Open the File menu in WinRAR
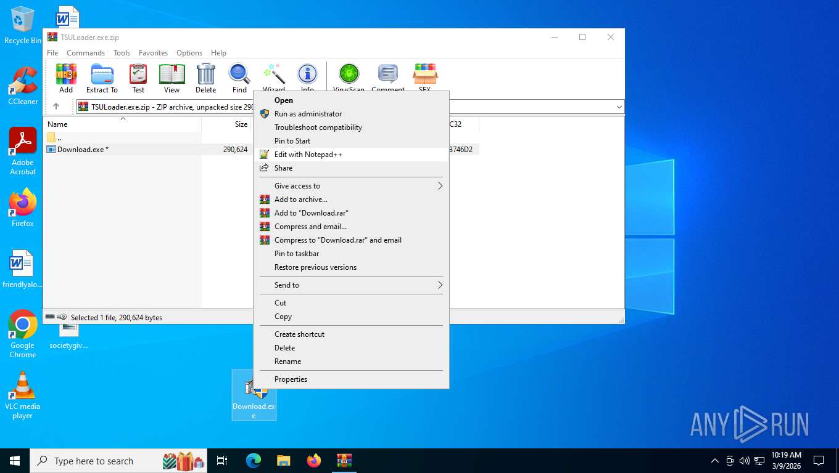The image size is (839, 473). click(x=52, y=53)
